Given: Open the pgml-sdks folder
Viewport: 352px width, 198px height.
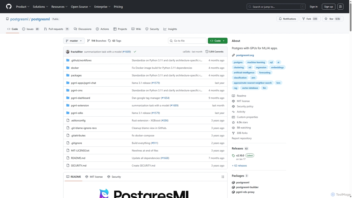Looking at the screenshot, I should coord(77,113).
